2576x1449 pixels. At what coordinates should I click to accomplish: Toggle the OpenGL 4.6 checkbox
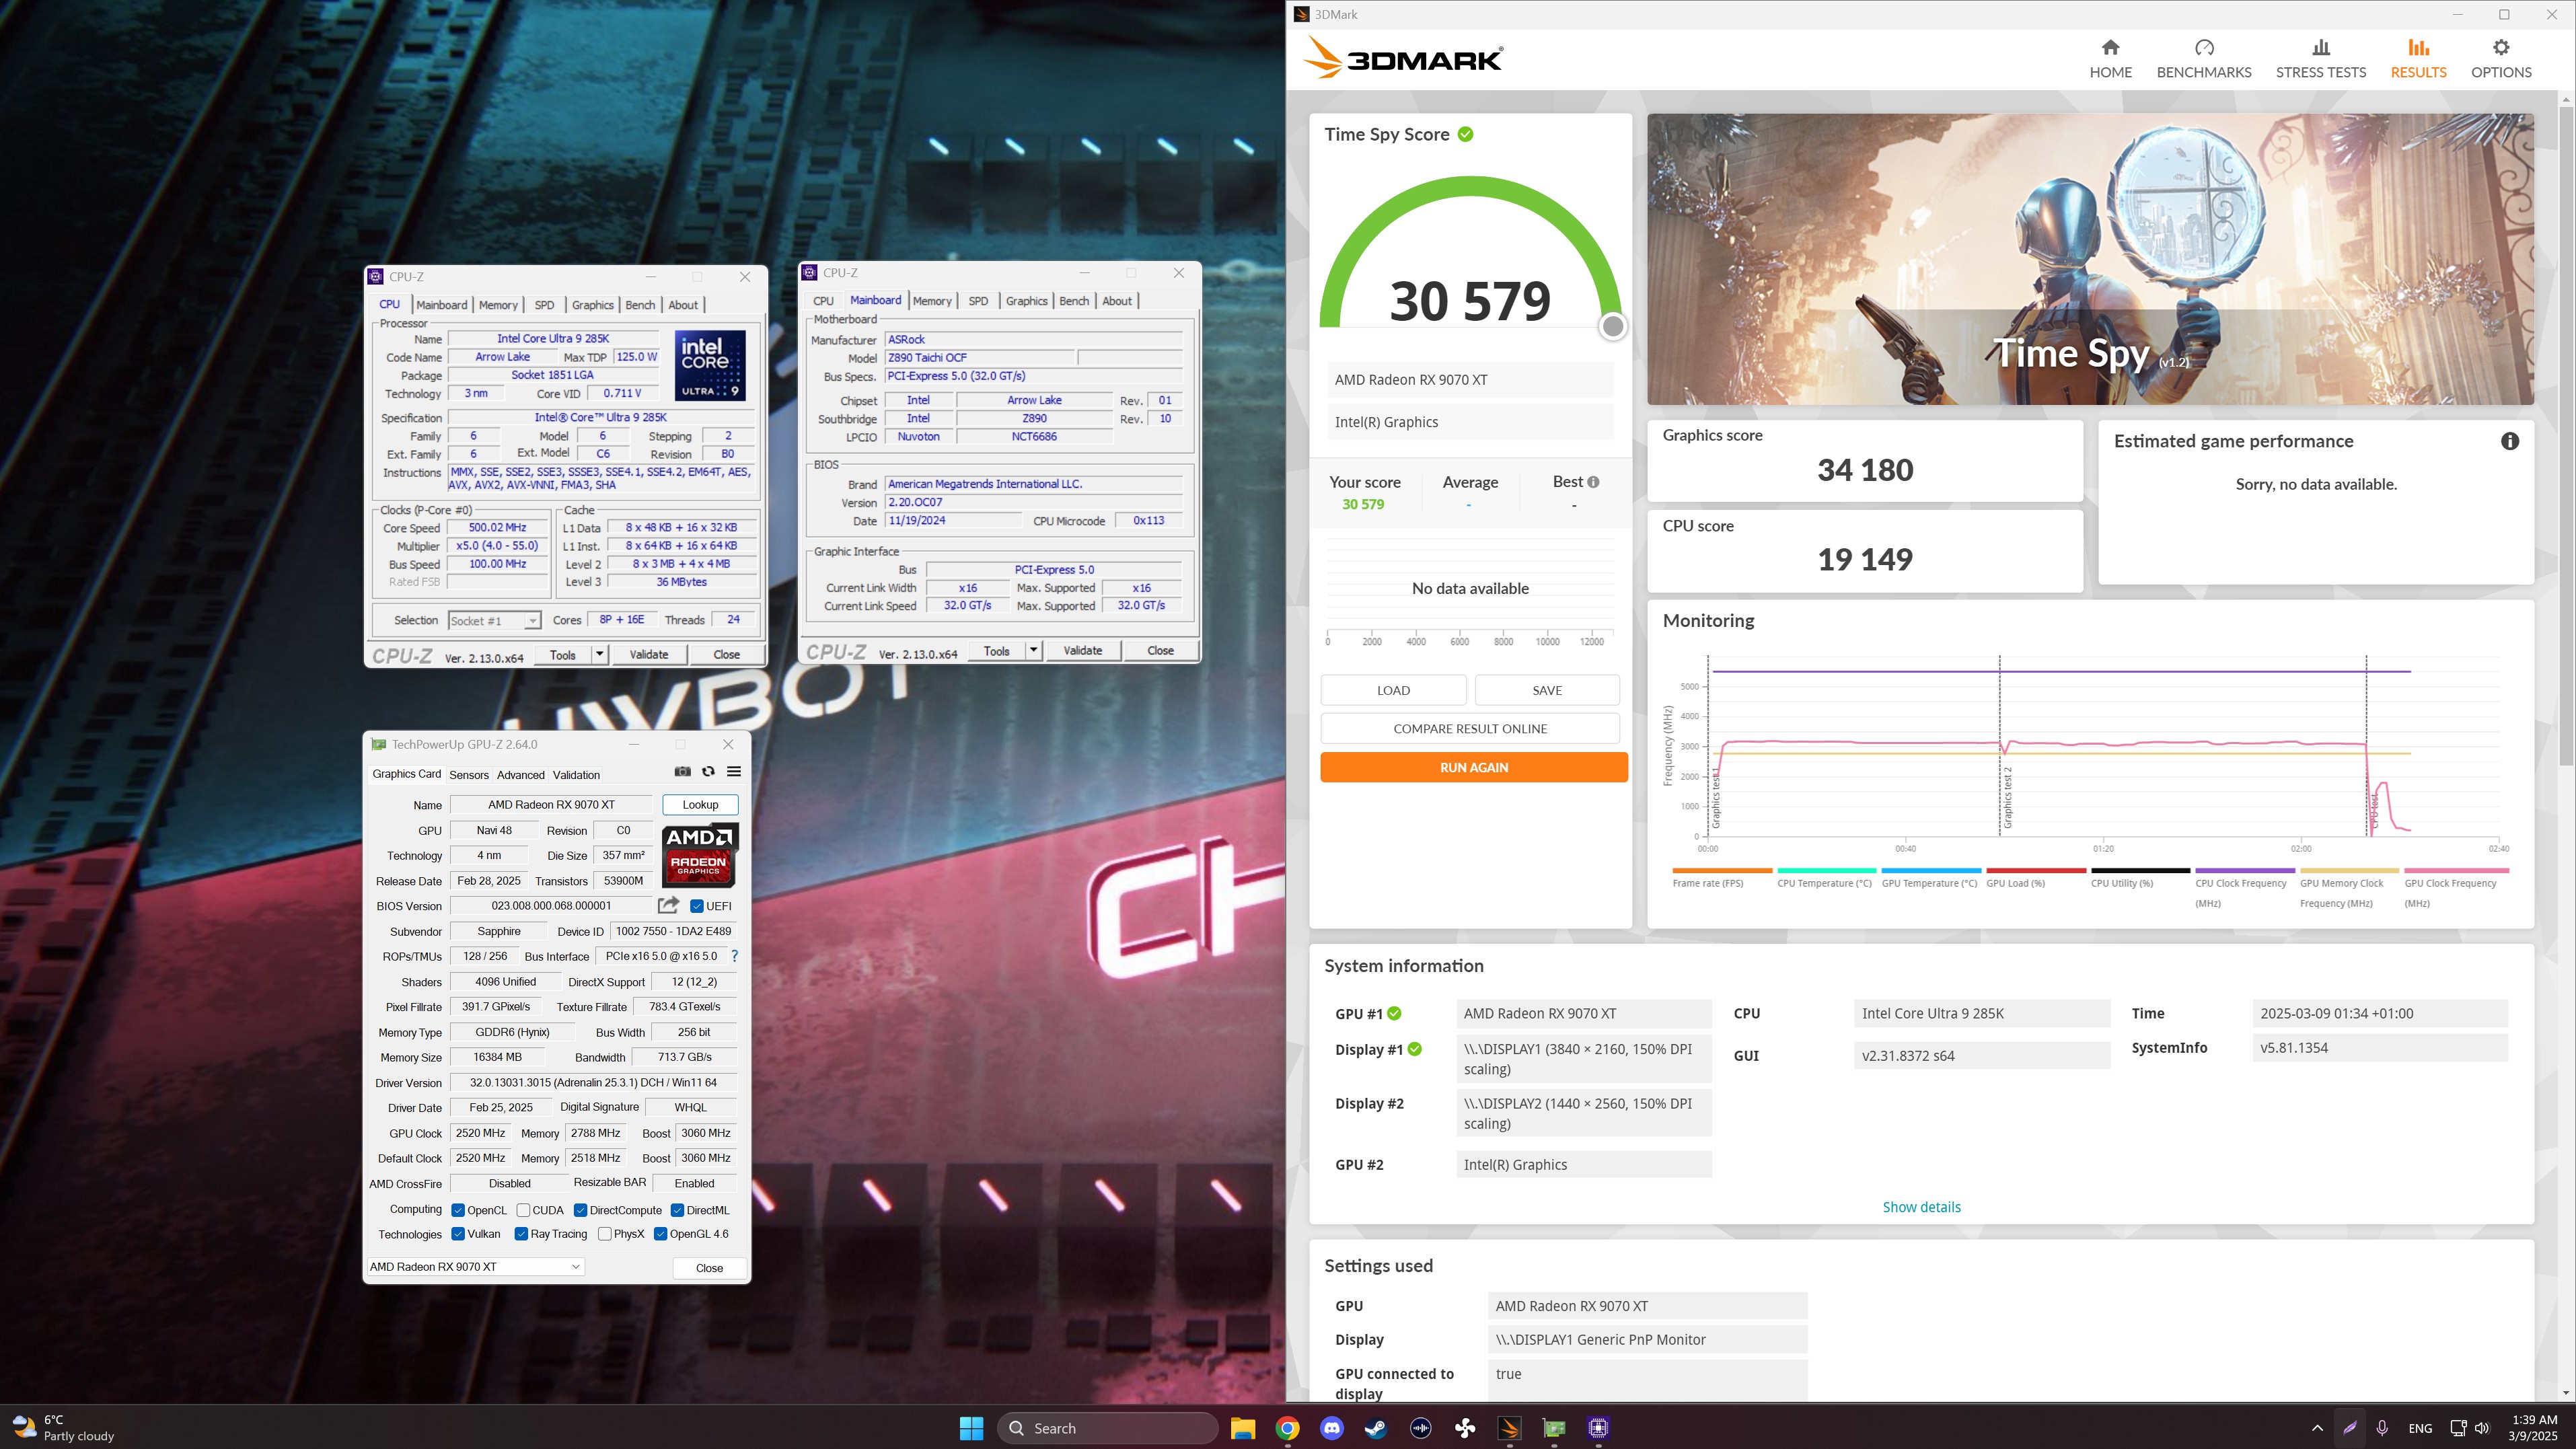pyautogui.click(x=660, y=1234)
